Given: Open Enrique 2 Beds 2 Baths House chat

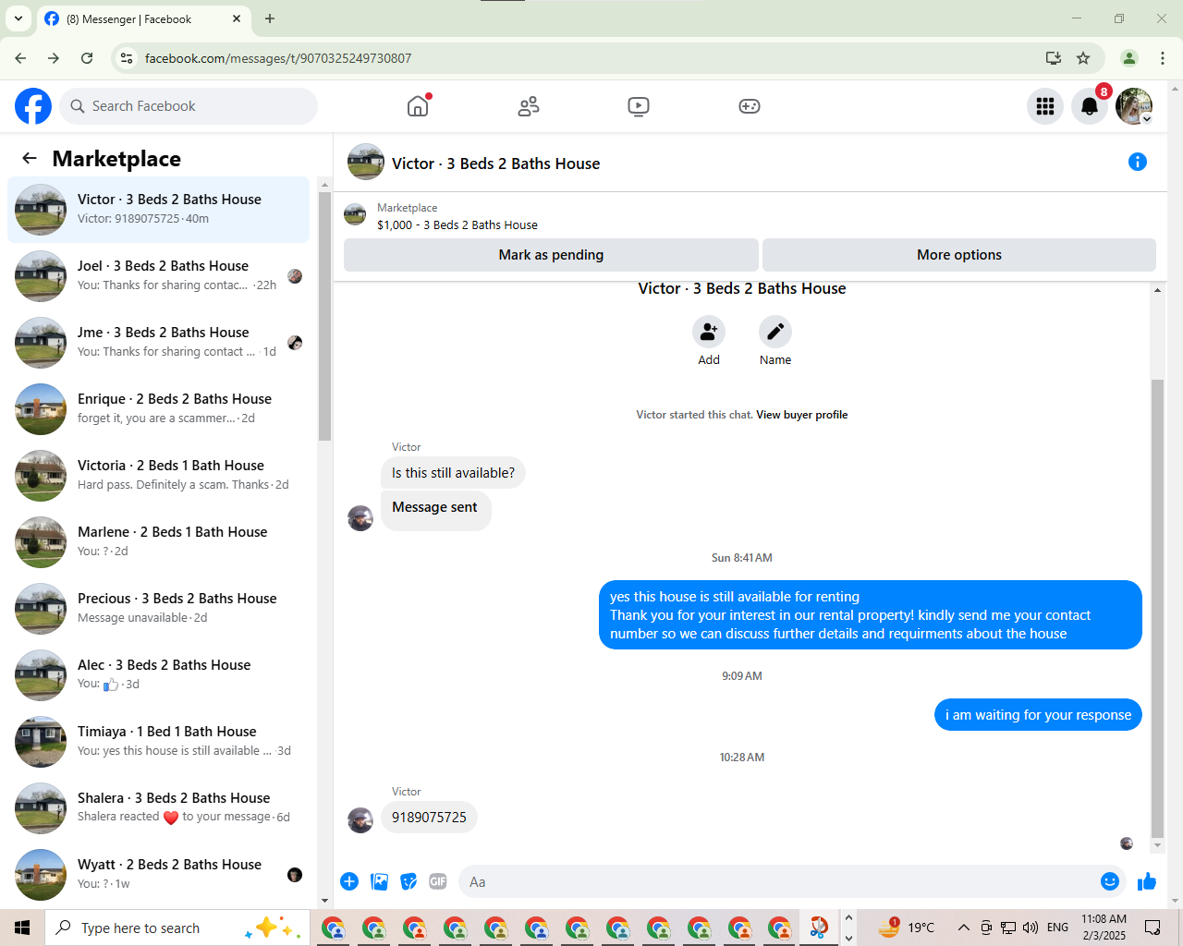Looking at the screenshot, I should coord(159,409).
